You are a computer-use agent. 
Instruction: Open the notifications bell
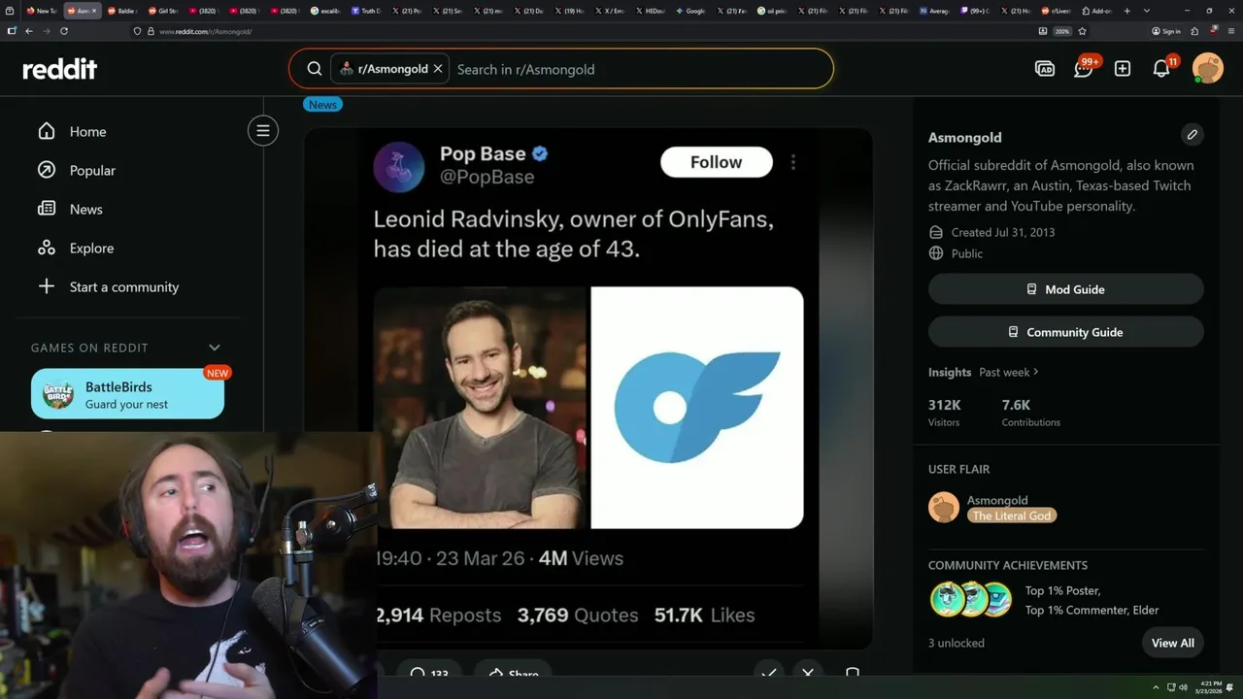click(x=1161, y=69)
